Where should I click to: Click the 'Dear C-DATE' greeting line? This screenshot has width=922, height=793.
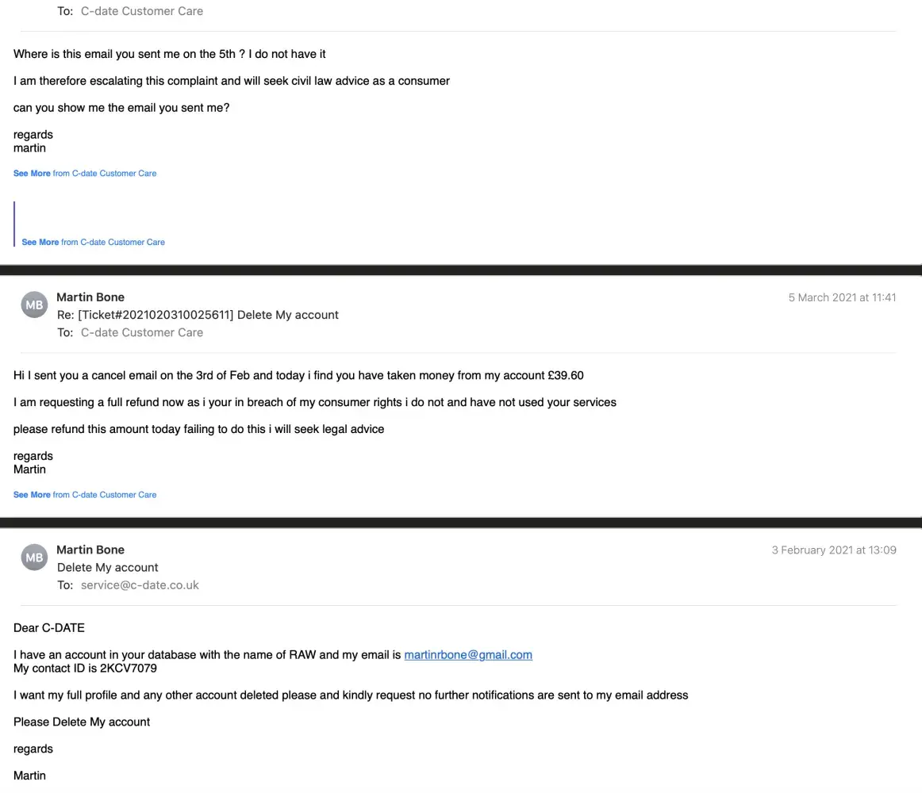click(49, 628)
